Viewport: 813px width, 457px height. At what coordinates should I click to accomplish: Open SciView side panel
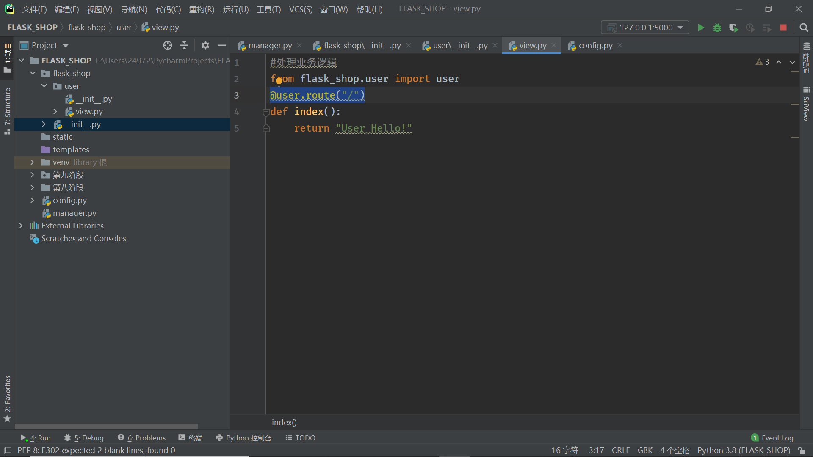(806, 104)
